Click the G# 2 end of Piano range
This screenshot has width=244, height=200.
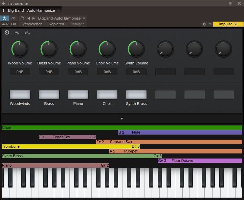tap(105, 165)
